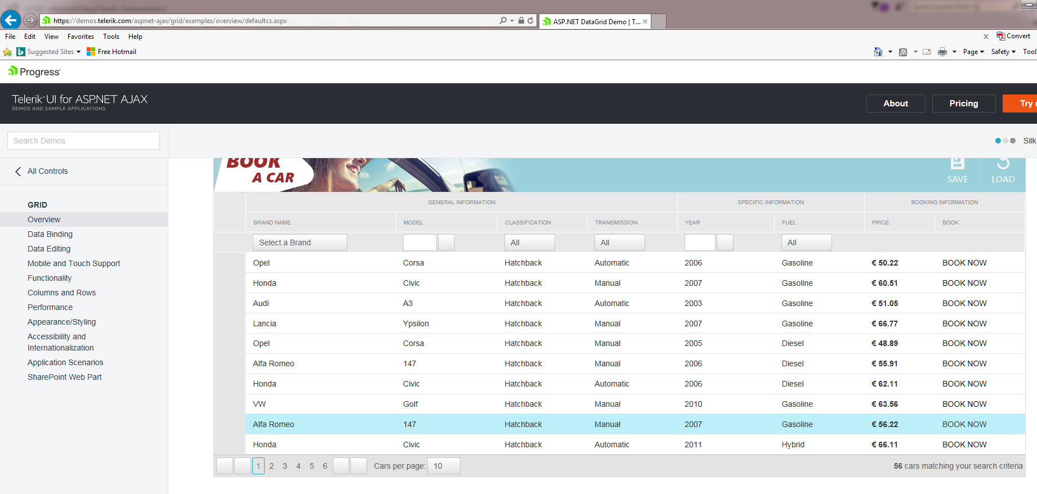Click the Print icon in command bar
1037x494 pixels.
click(x=942, y=52)
